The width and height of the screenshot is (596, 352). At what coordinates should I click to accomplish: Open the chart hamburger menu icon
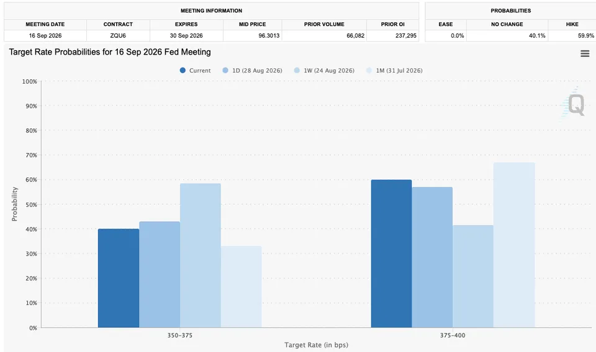[x=585, y=53]
